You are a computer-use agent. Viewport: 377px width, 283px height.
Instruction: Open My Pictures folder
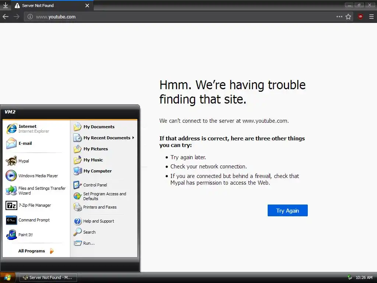tap(104, 149)
